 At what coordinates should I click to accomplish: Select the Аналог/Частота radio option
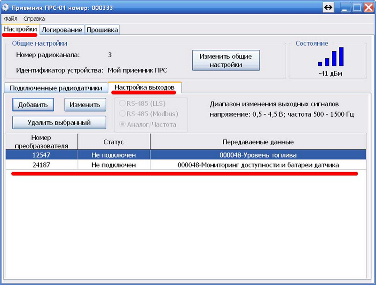tap(148, 125)
